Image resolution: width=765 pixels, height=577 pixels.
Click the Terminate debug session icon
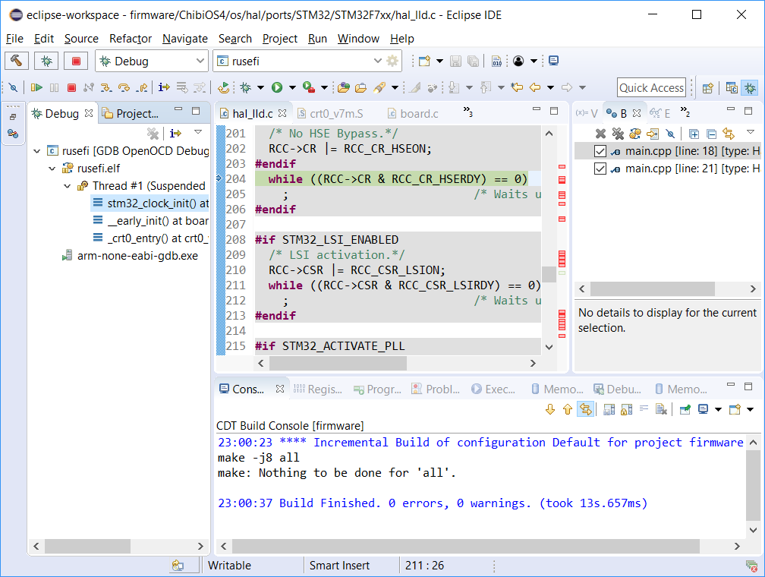tap(71, 87)
